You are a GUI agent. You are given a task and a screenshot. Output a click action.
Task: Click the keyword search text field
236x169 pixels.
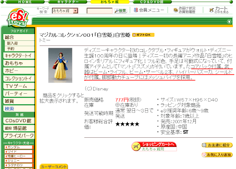pos(100,11)
